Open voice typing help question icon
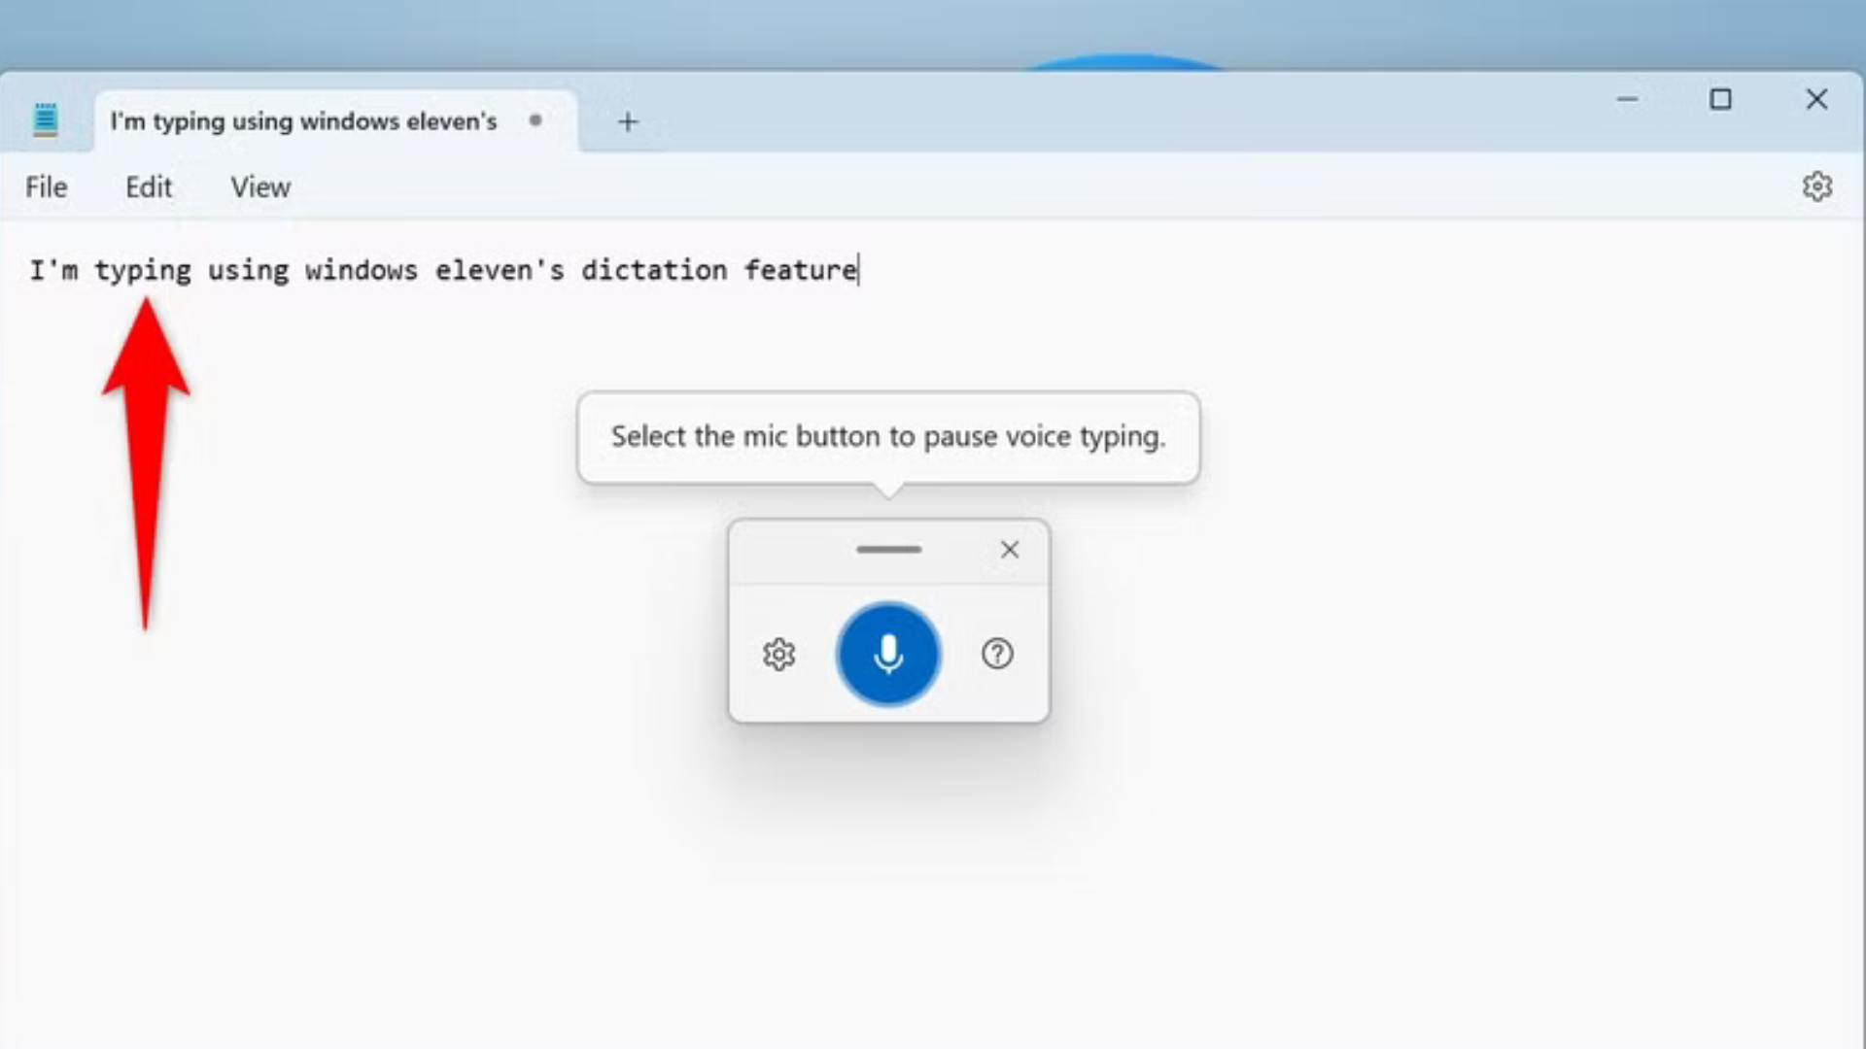This screenshot has height=1049, width=1866. (x=997, y=654)
